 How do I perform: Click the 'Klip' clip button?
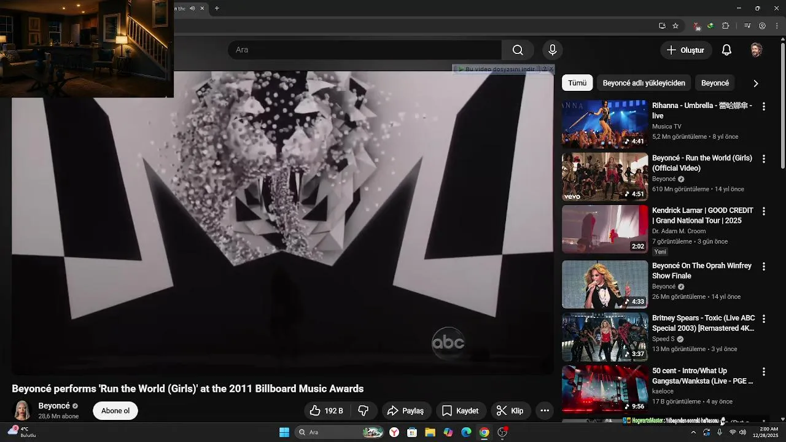coord(510,411)
